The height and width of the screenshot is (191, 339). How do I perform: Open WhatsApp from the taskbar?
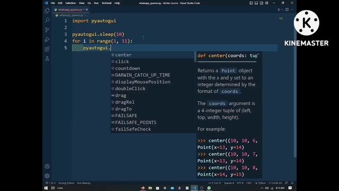(209, 188)
